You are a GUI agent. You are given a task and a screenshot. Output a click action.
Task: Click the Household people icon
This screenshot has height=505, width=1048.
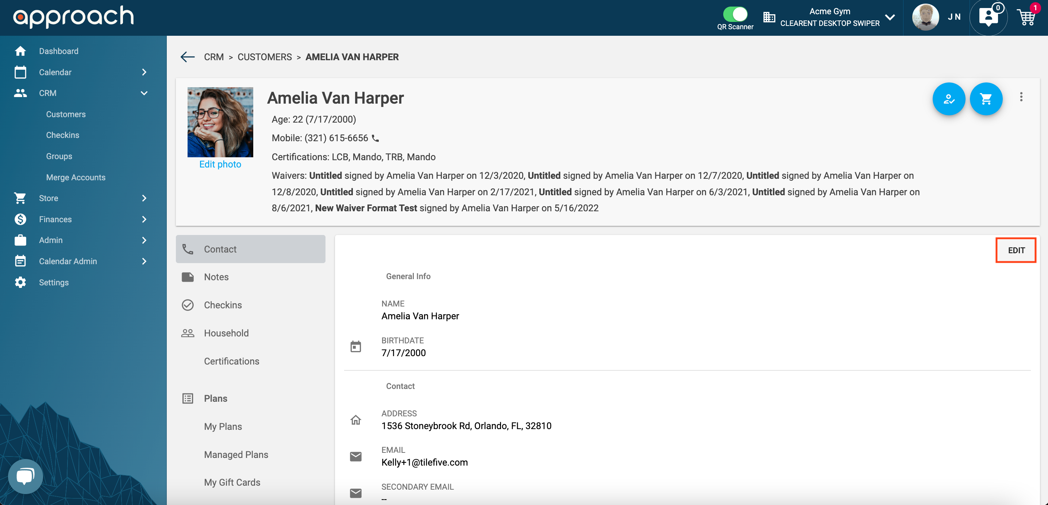coord(188,333)
